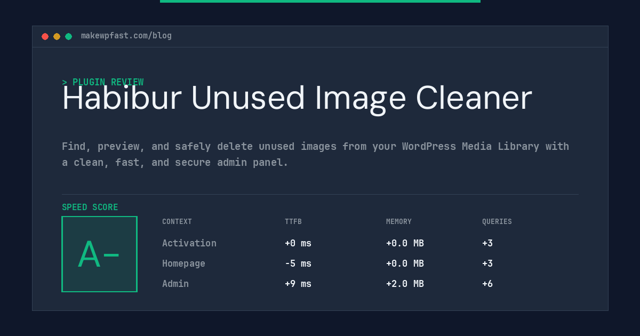Click the Admin row label
Image resolution: width=640 pixels, height=336 pixels.
click(x=175, y=284)
